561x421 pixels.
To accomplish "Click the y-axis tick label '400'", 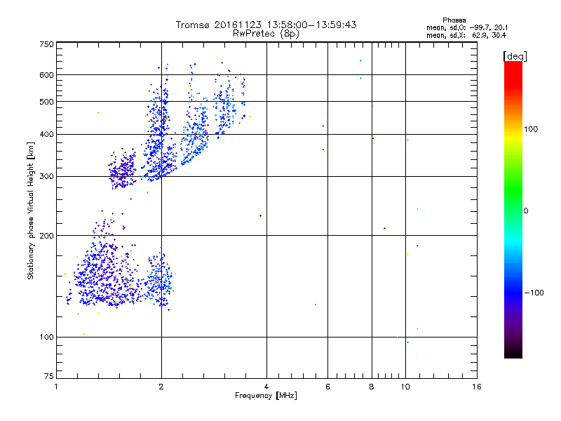I will pyautogui.click(x=46, y=135).
